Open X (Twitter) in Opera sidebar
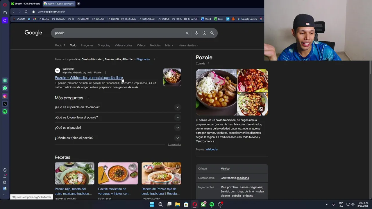 point(5,104)
